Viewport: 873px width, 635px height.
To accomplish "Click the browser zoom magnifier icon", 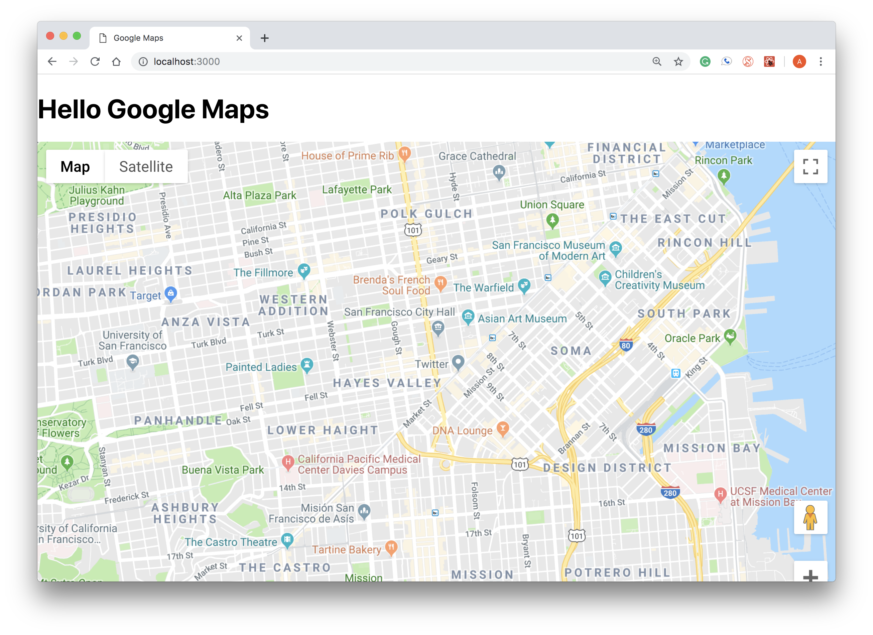I will click(657, 61).
